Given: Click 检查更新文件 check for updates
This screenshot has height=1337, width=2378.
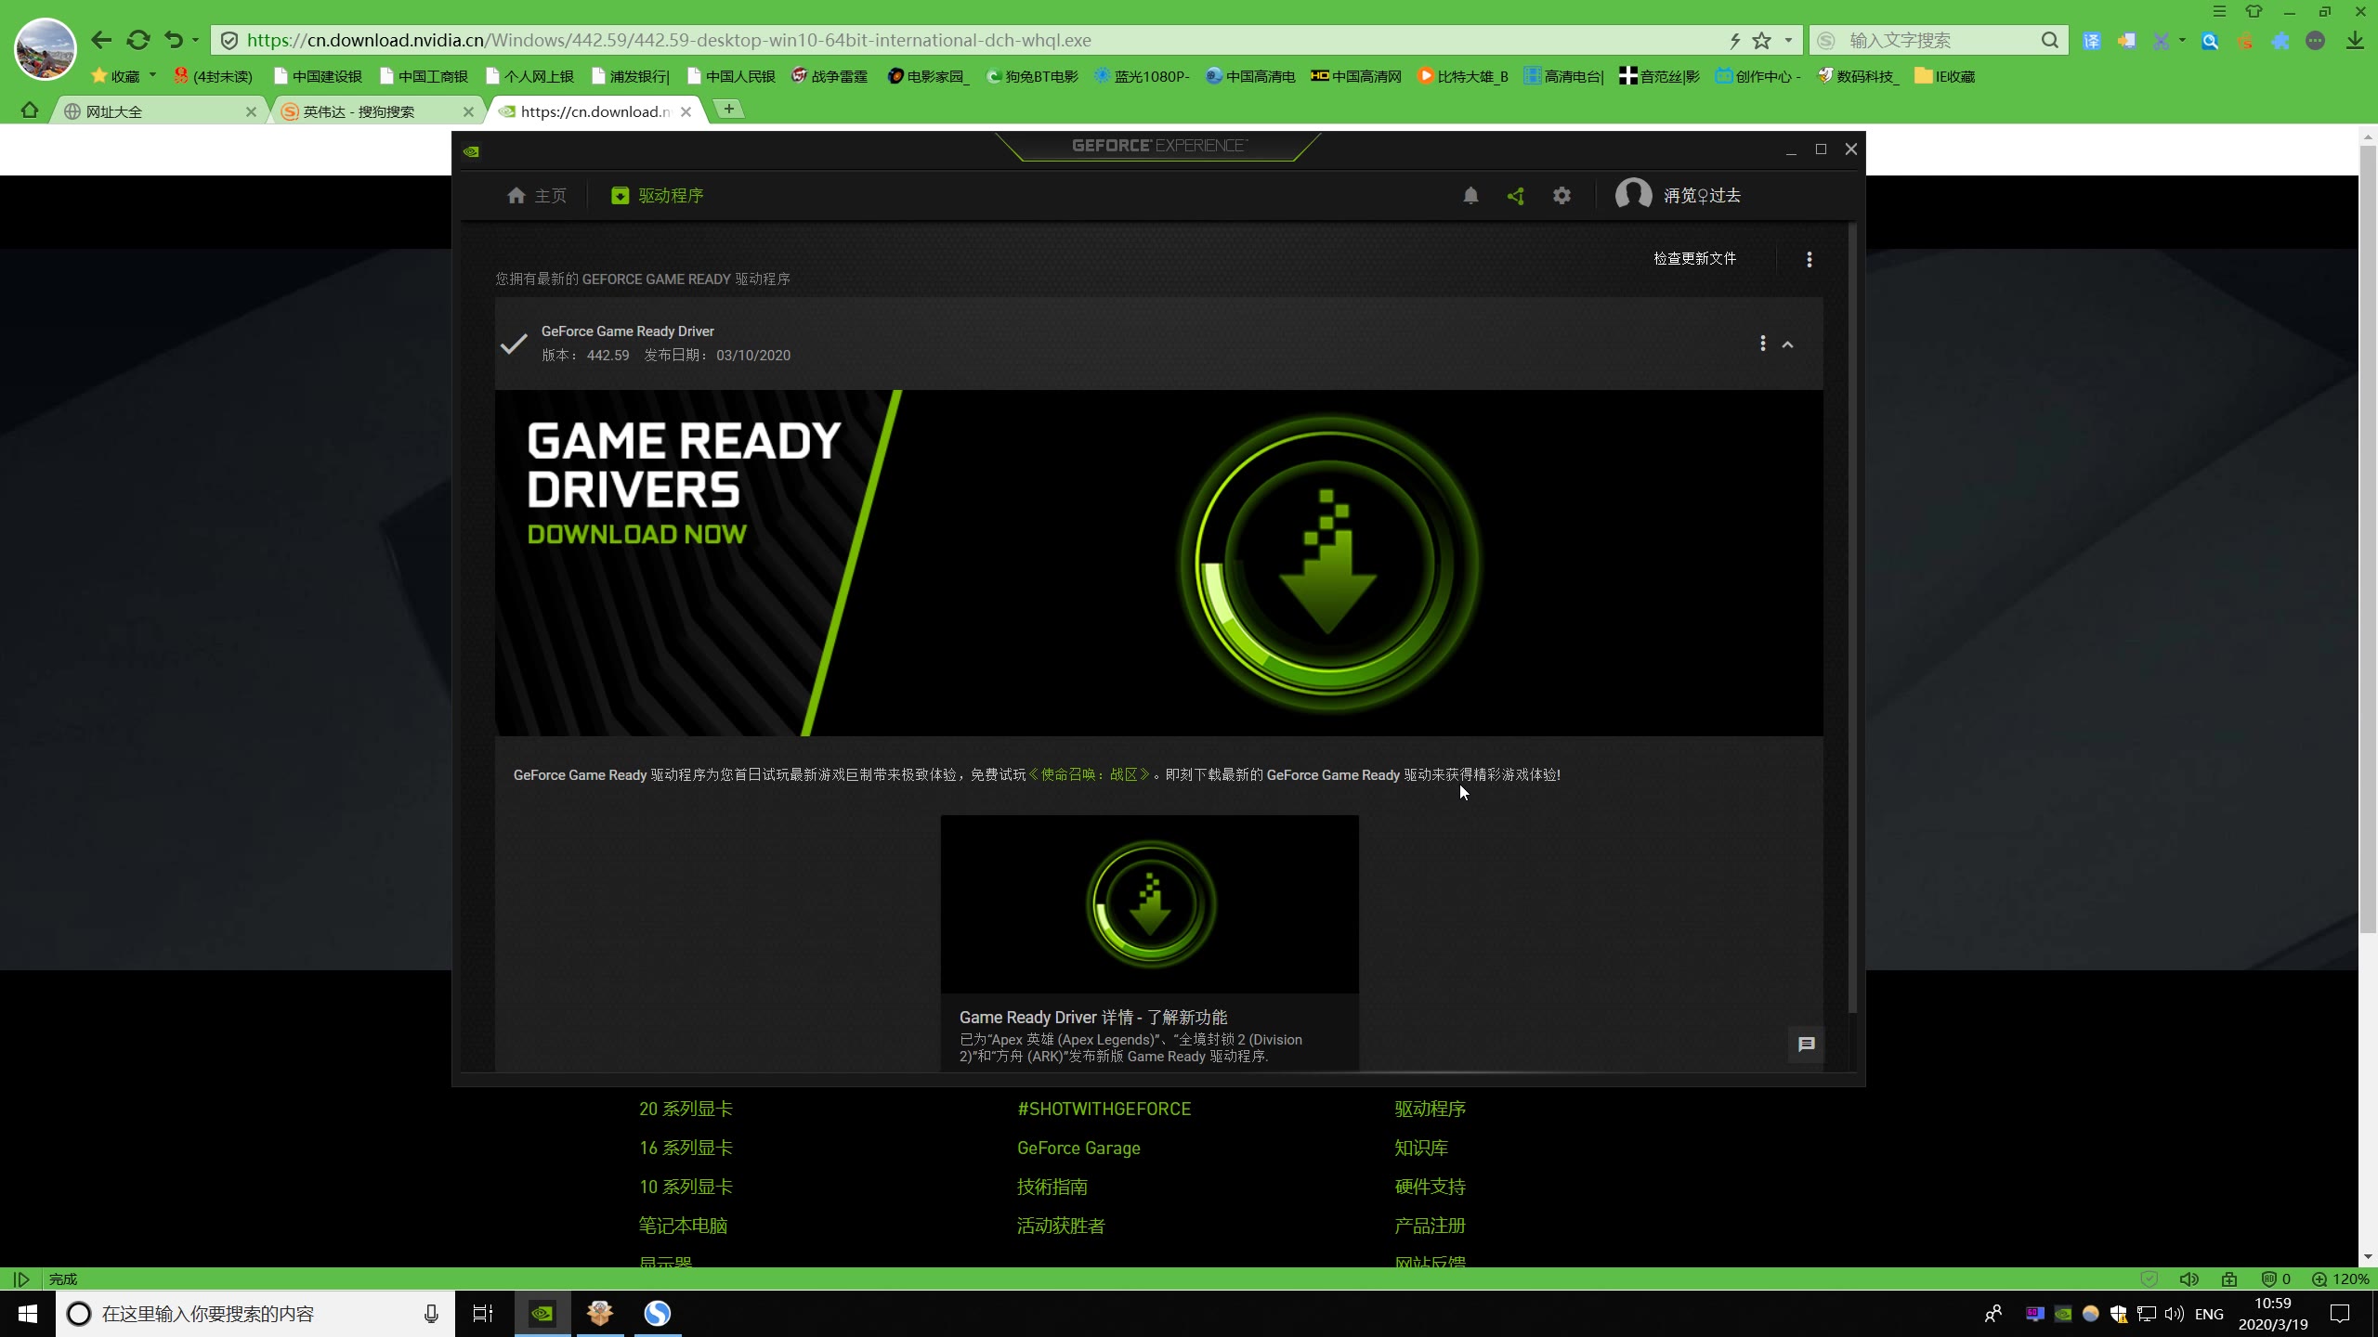Looking at the screenshot, I should pyautogui.click(x=1694, y=259).
